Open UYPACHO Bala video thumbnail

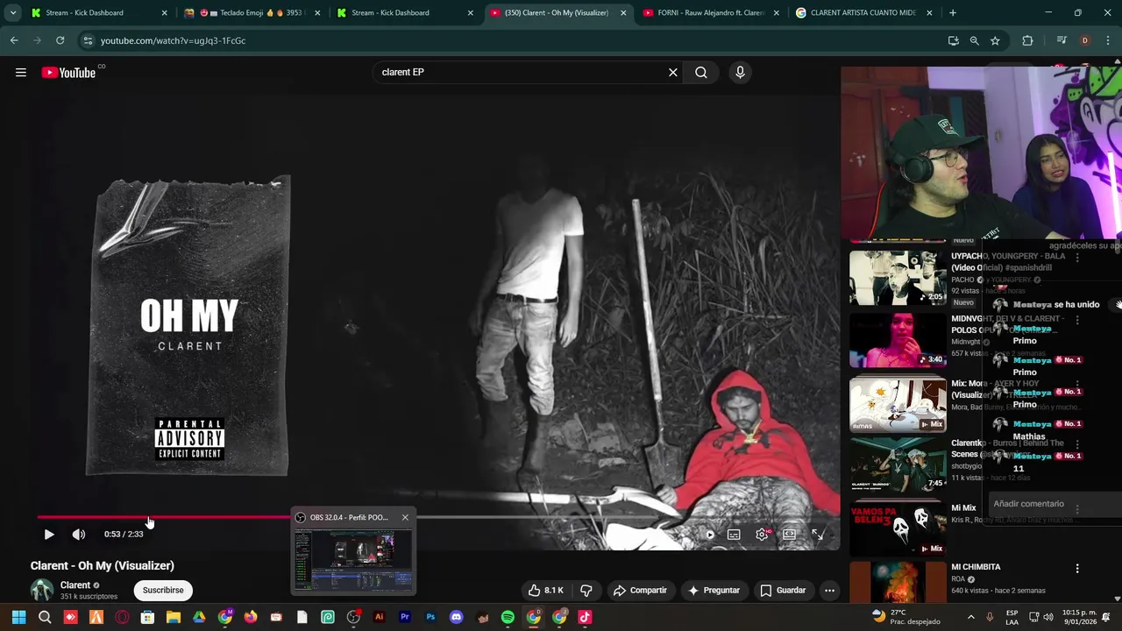pos(898,277)
